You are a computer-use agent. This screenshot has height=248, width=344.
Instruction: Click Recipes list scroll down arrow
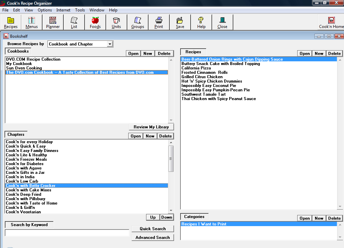[340, 207]
